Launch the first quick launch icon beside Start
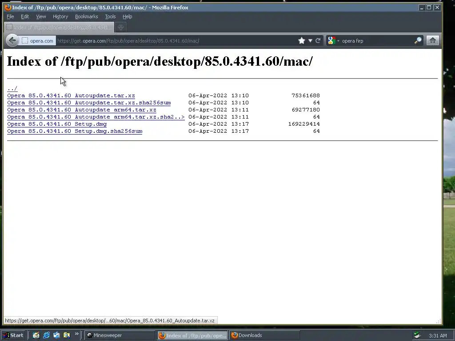 point(36,336)
